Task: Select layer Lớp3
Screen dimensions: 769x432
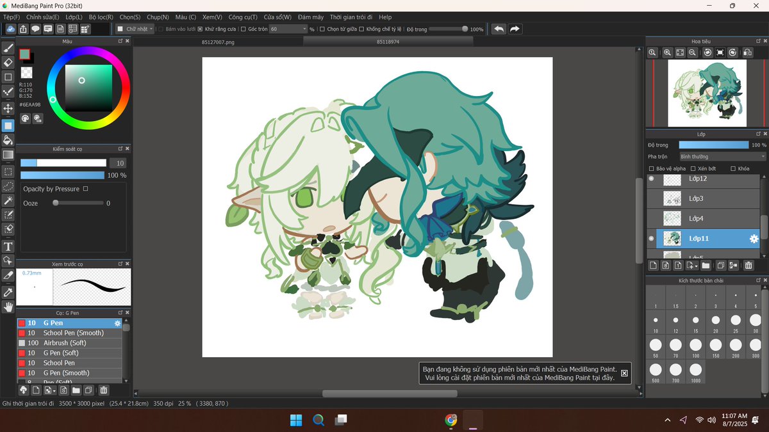Action: click(703, 199)
